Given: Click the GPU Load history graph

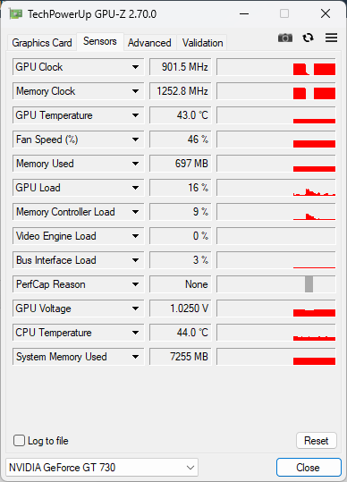Looking at the screenshot, I should point(276,188).
